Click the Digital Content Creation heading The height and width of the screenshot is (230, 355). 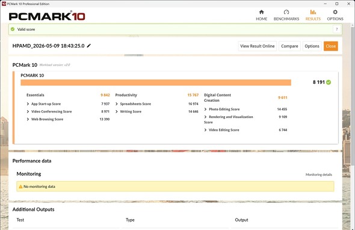[x=217, y=98]
